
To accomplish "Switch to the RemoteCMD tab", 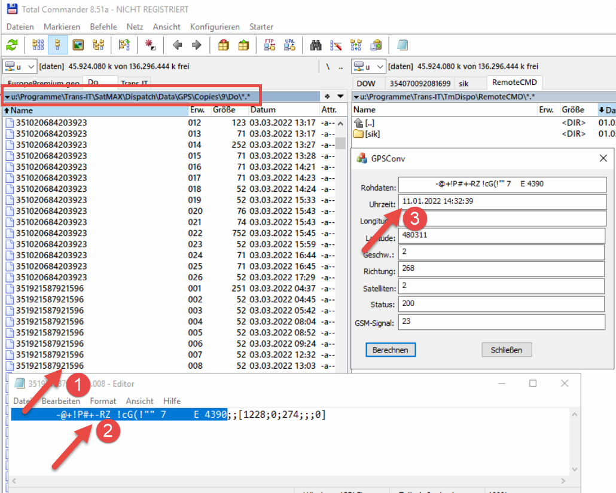I will pyautogui.click(x=514, y=82).
